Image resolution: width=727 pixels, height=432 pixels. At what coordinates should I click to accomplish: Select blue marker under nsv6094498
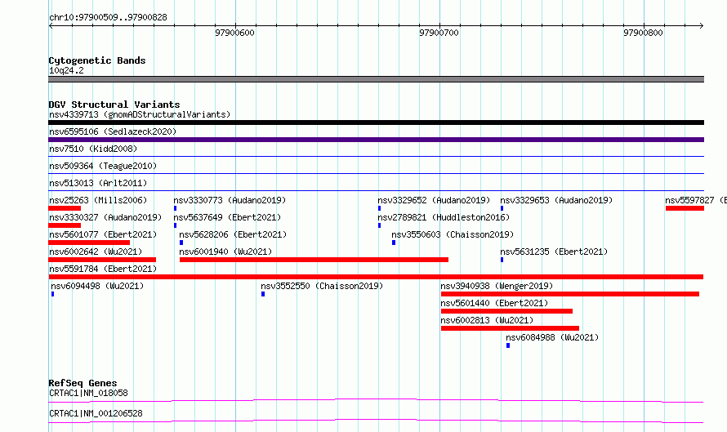53,294
